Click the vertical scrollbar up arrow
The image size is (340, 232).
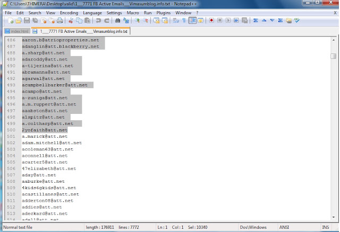334,40
